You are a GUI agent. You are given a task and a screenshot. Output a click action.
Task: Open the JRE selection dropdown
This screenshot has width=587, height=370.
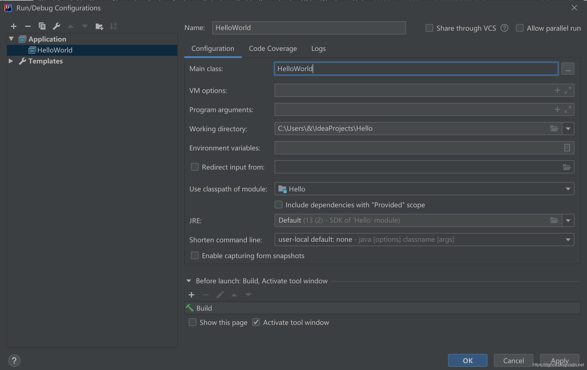pyautogui.click(x=568, y=220)
